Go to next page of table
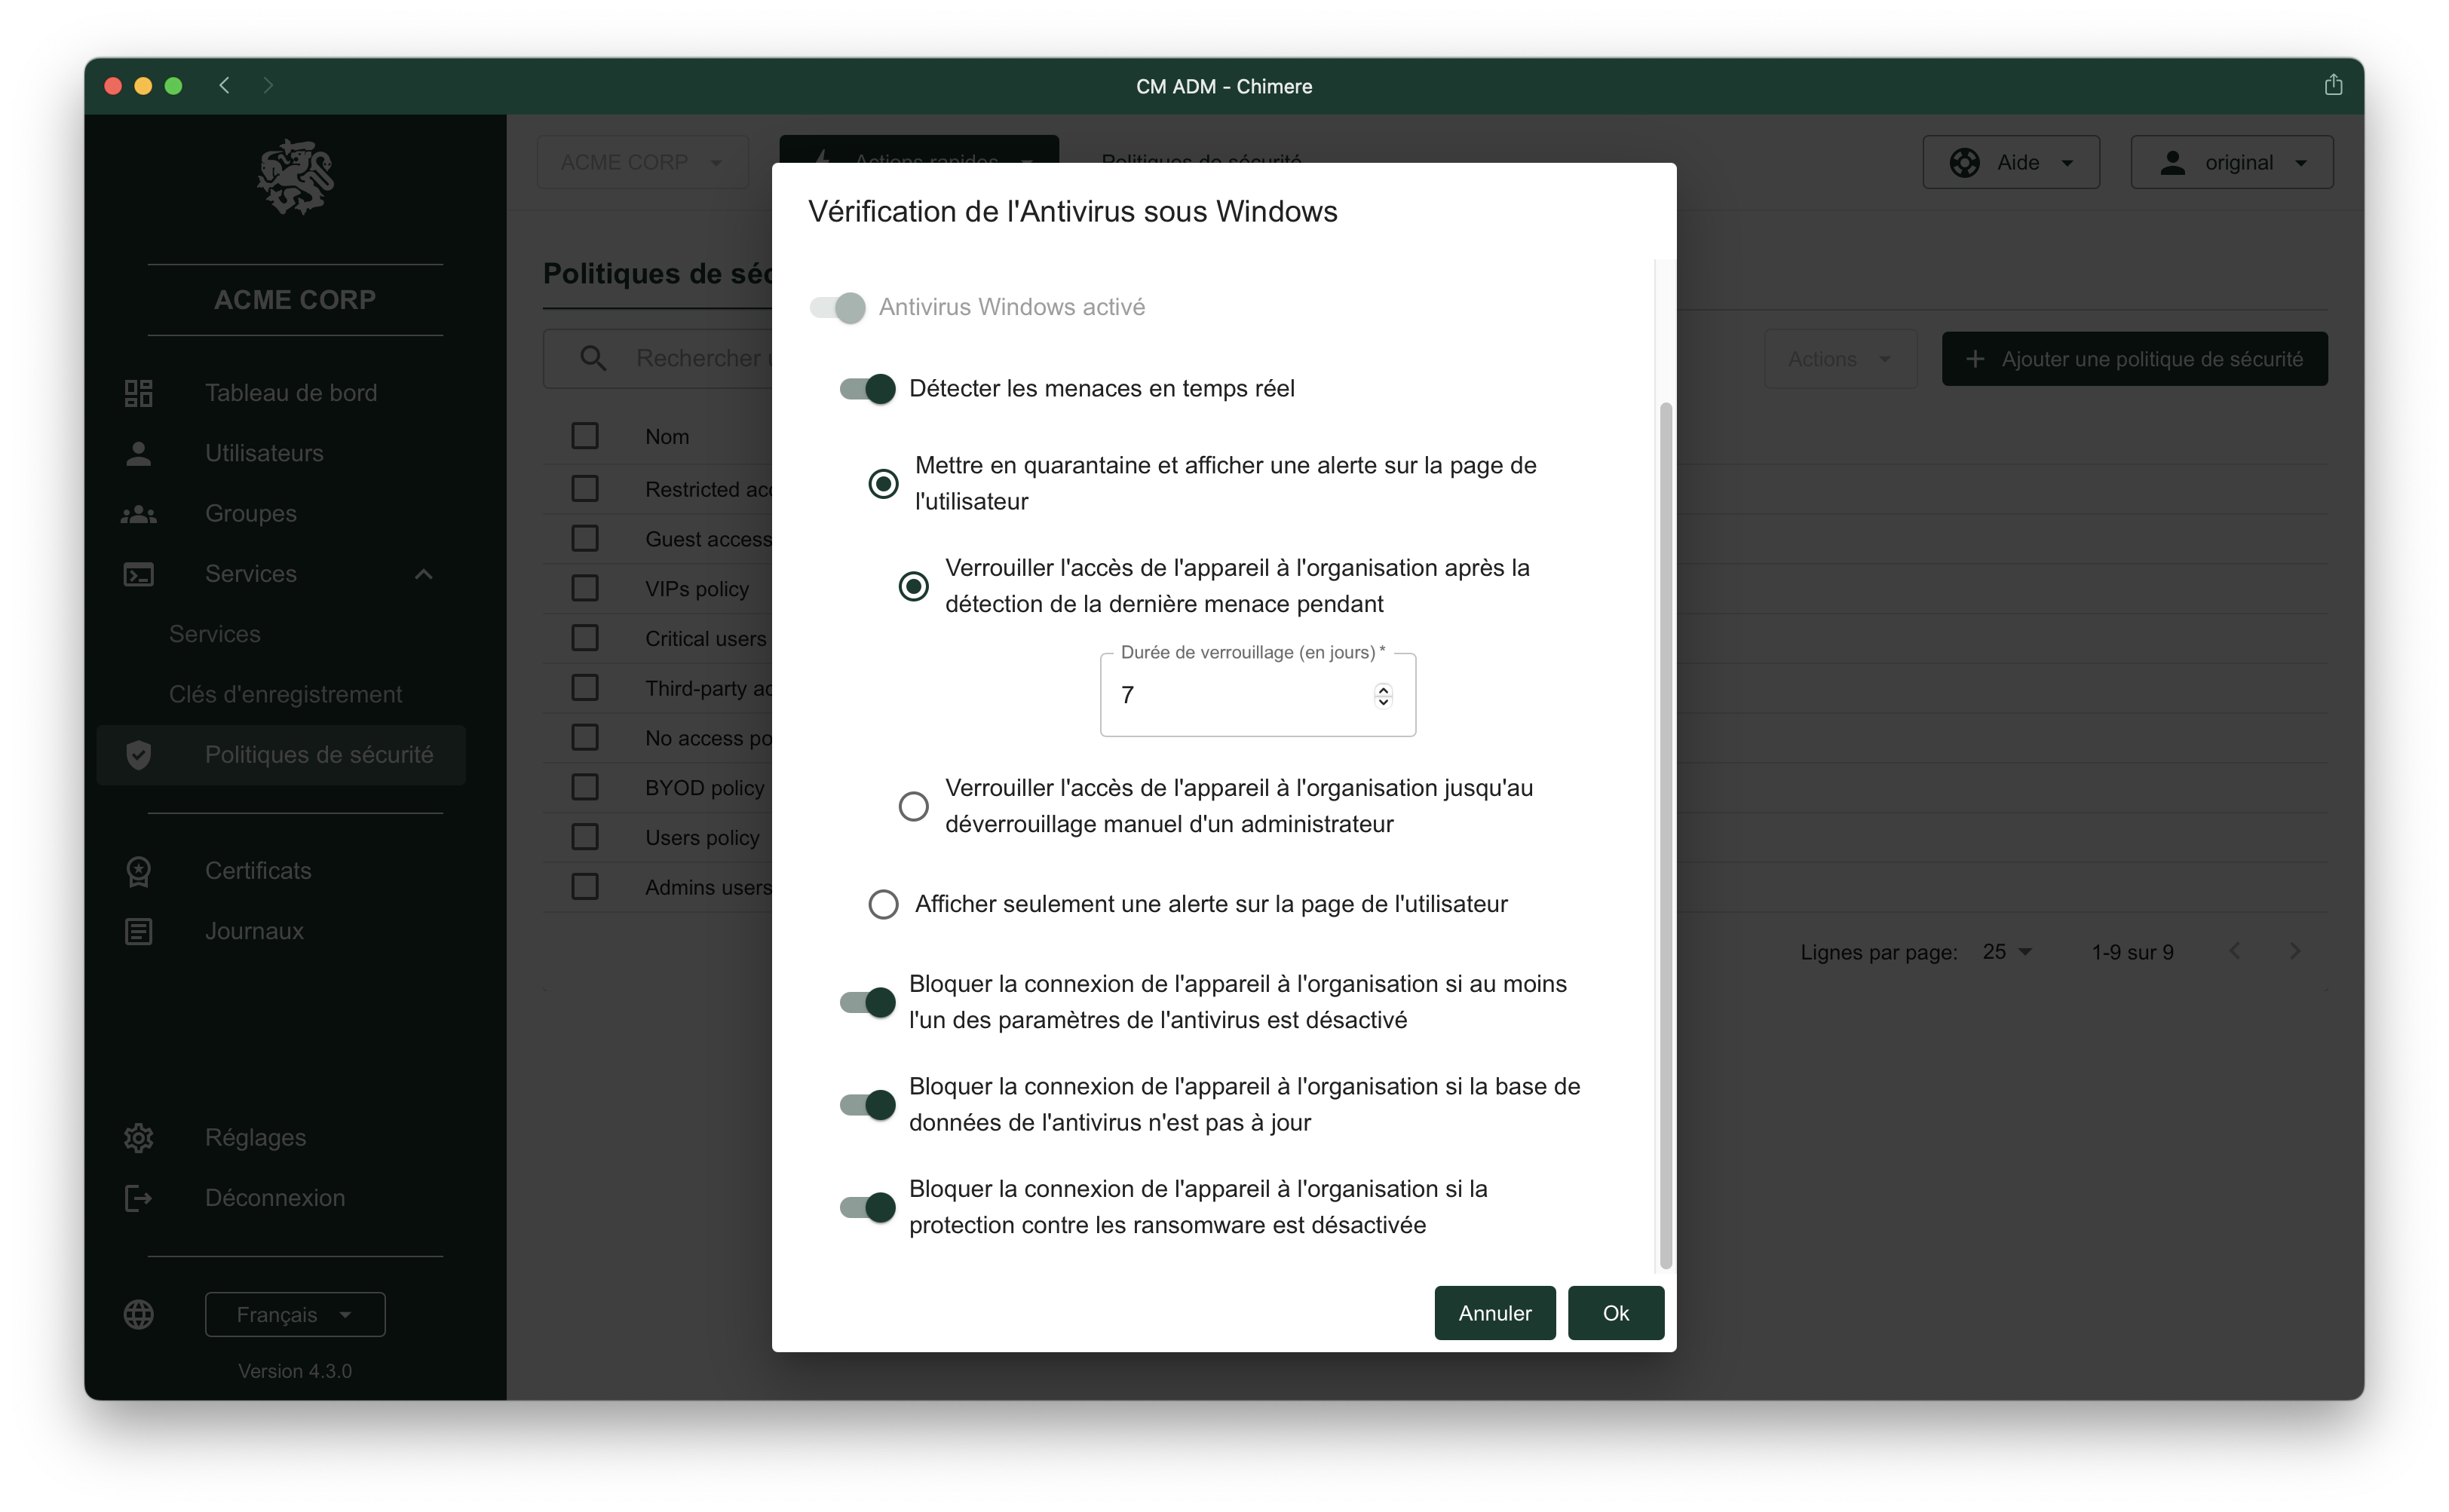Image resolution: width=2449 pixels, height=1512 pixels. [x=2295, y=951]
